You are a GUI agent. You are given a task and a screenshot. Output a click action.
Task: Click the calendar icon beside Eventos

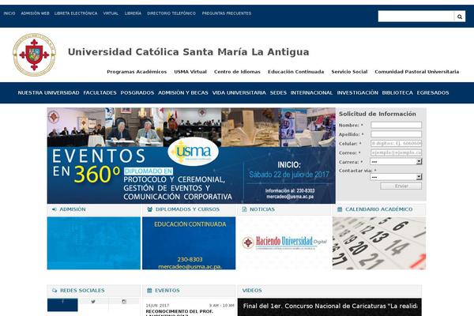point(149,290)
